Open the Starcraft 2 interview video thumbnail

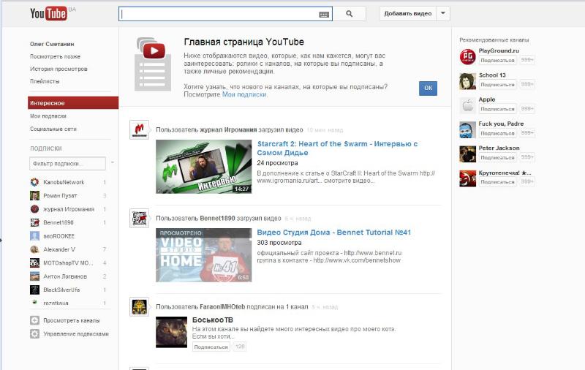click(x=204, y=167)
